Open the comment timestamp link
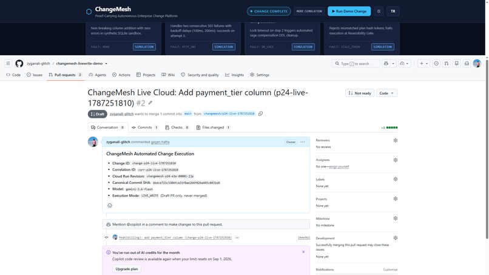Image resolution: width=489 pixels, height=275 pixels. click(x=160, y=141)
